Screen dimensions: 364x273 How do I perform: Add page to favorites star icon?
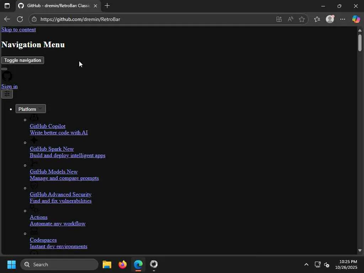click(x=302, y=19)
